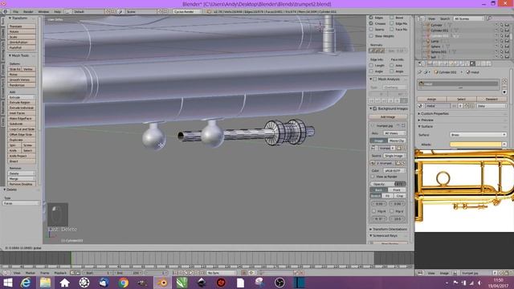Toggle the Background Images checkbox
514x289 pixels.
click(375, 108)
